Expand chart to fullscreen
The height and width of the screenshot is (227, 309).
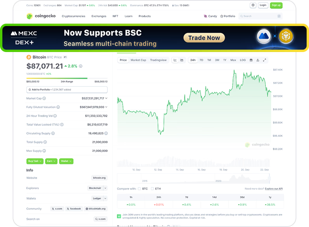264,60
